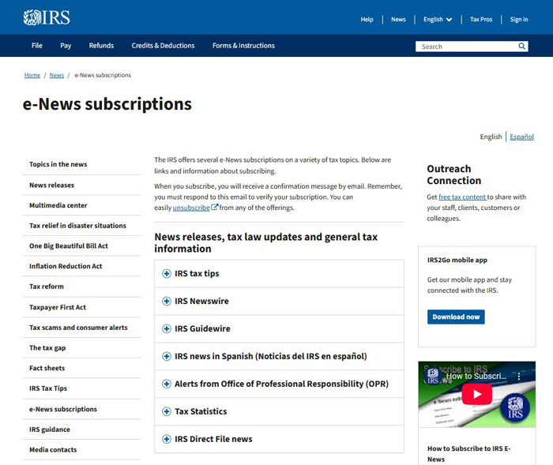Open Tax relief in disaster situations
Image resolution: width=553 pixels, height=465 pixels.
tap(77, 226)
